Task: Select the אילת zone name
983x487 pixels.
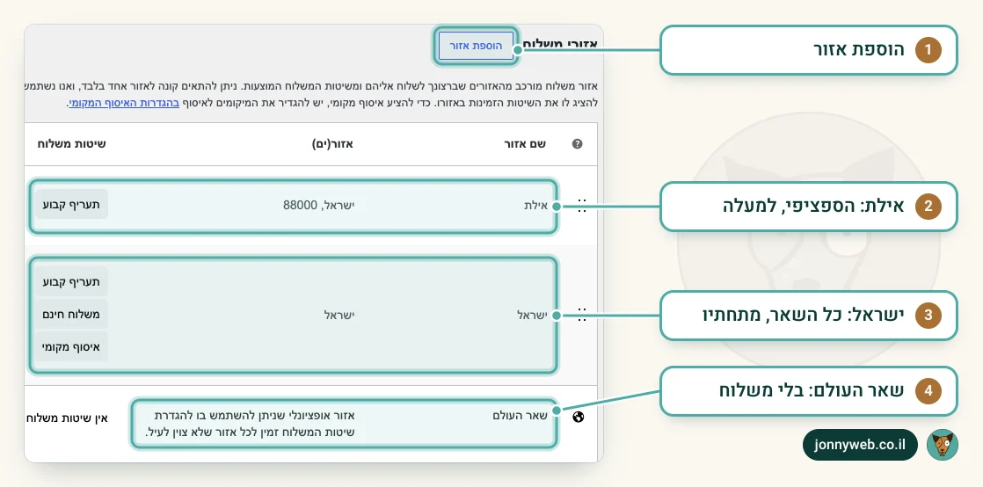Action: [536, 206]
